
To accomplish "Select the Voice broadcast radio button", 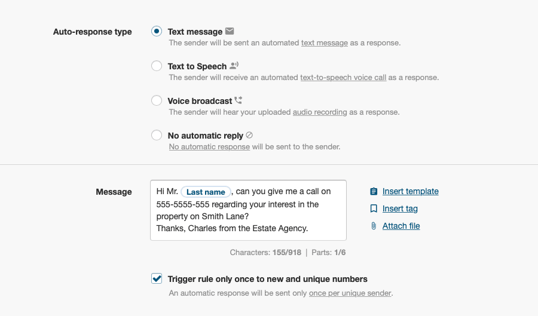I will pyautogui.click(x=157, y=100).
